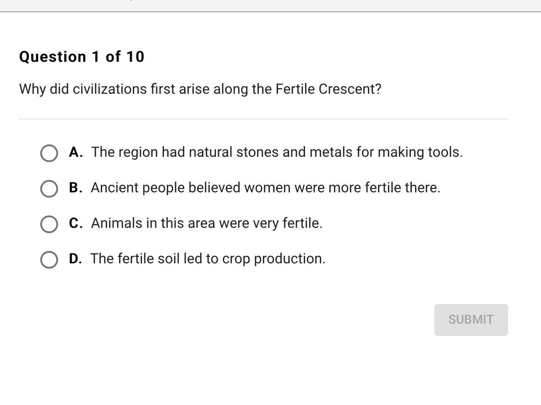Screen dimensions: 541x405
Task: Choose the radio circle beside option B
Action: click(49, 188)
